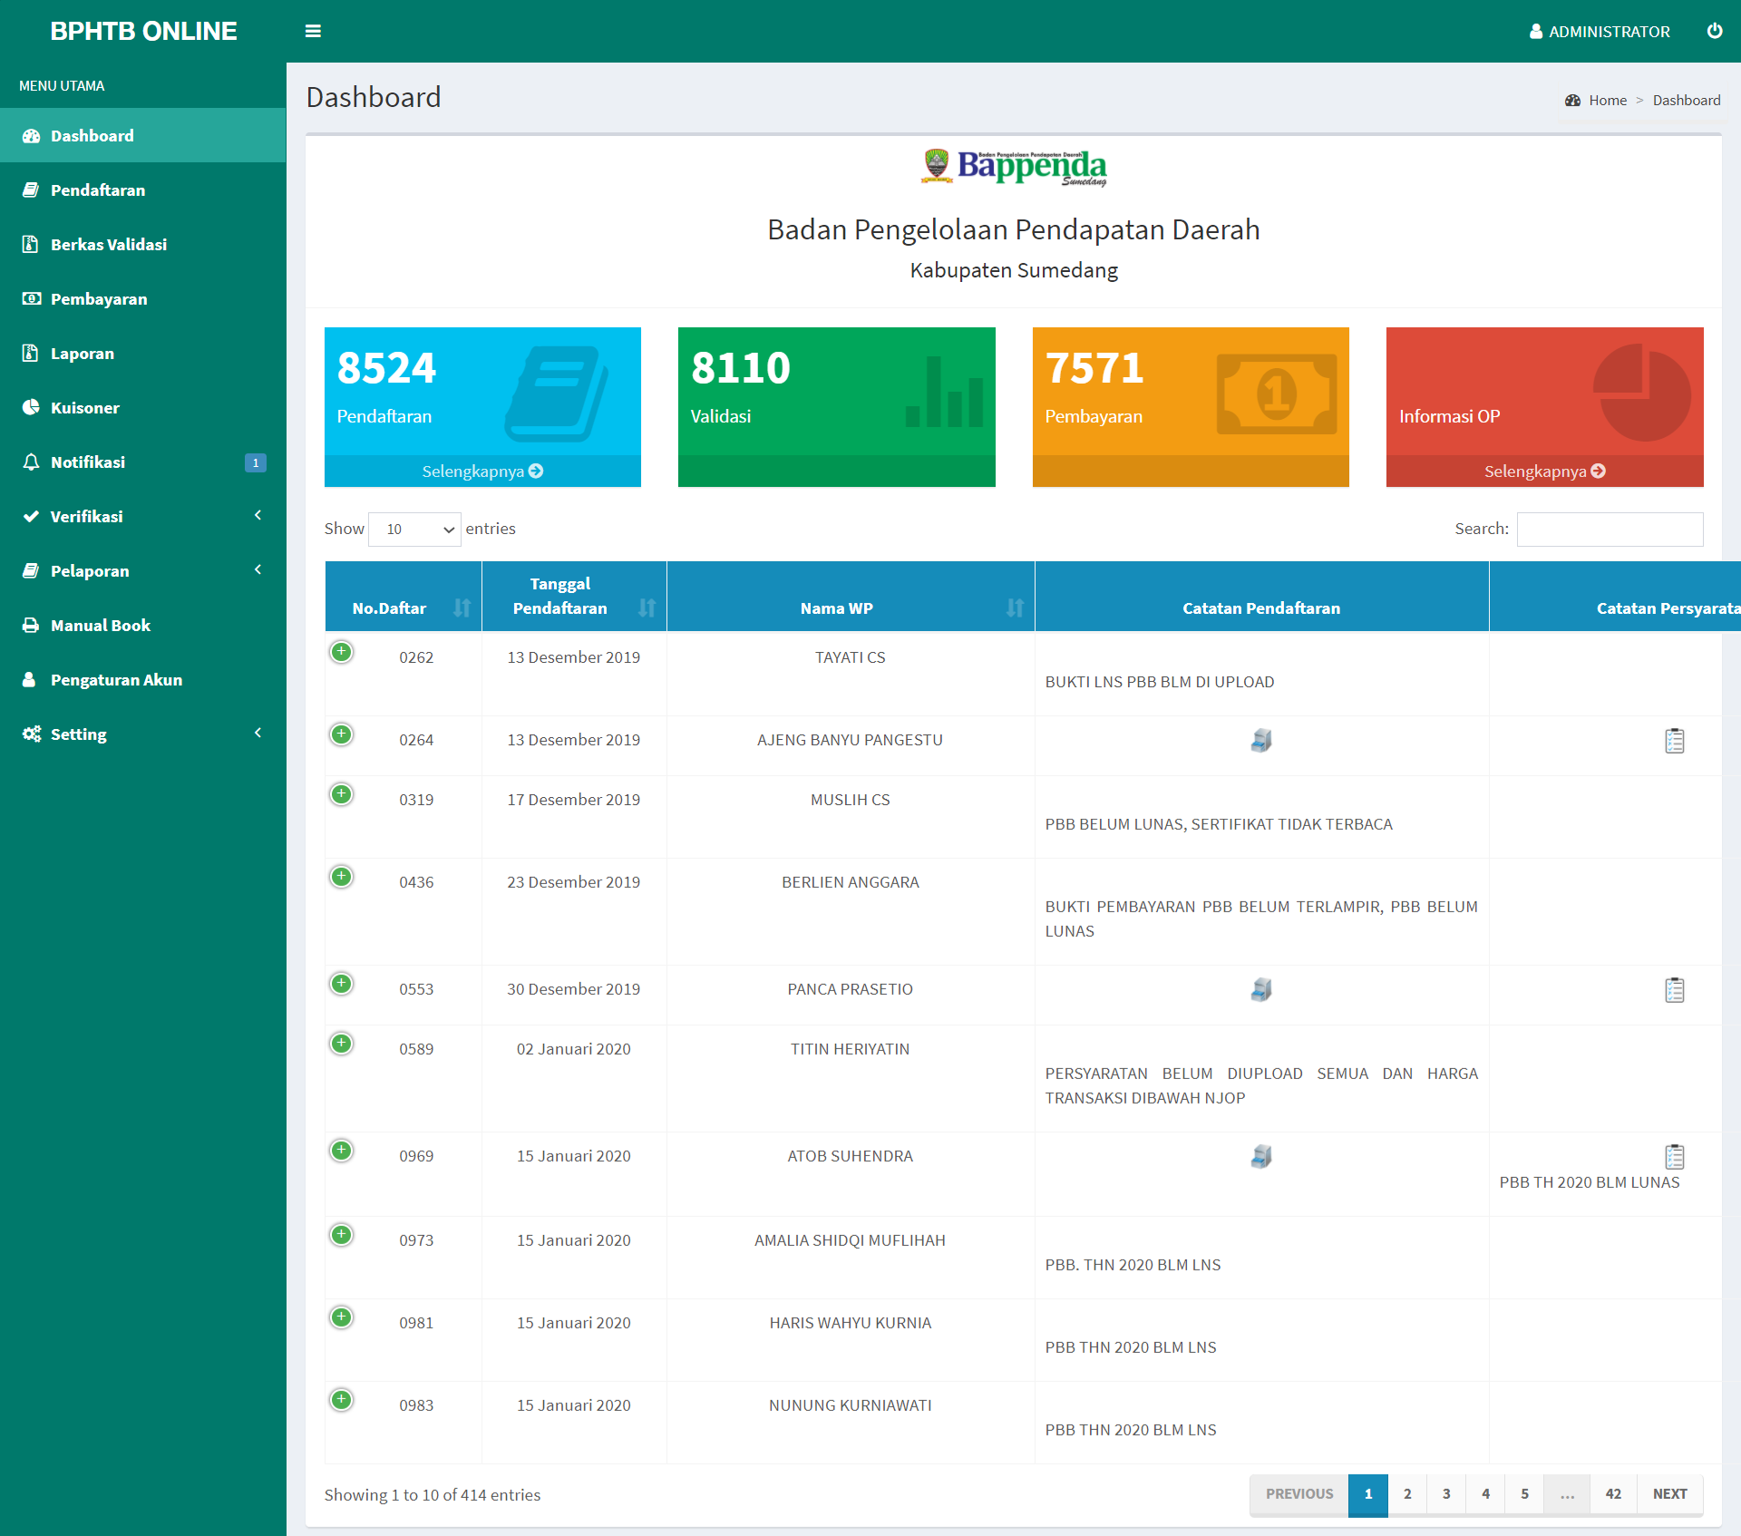This screenshot has height=1536, width=1741.
Task: Open Berkas Validasi menu item
Action: (x=109, y=245)
